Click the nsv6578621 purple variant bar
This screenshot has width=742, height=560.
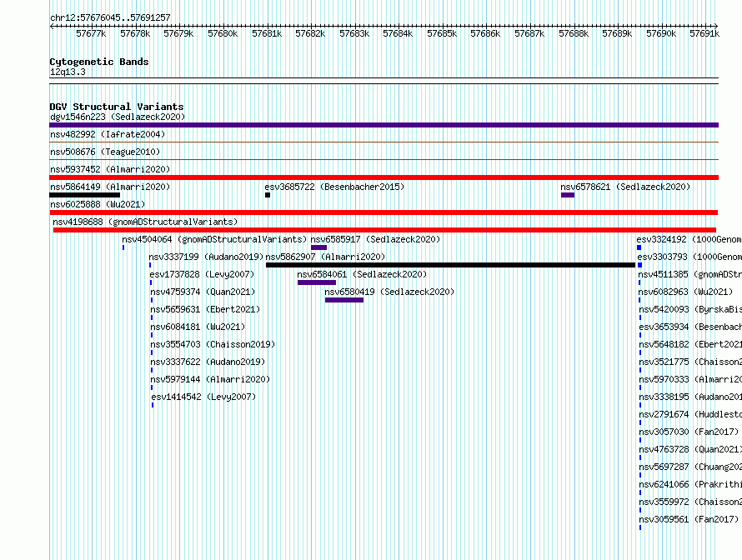pos(568,195)
